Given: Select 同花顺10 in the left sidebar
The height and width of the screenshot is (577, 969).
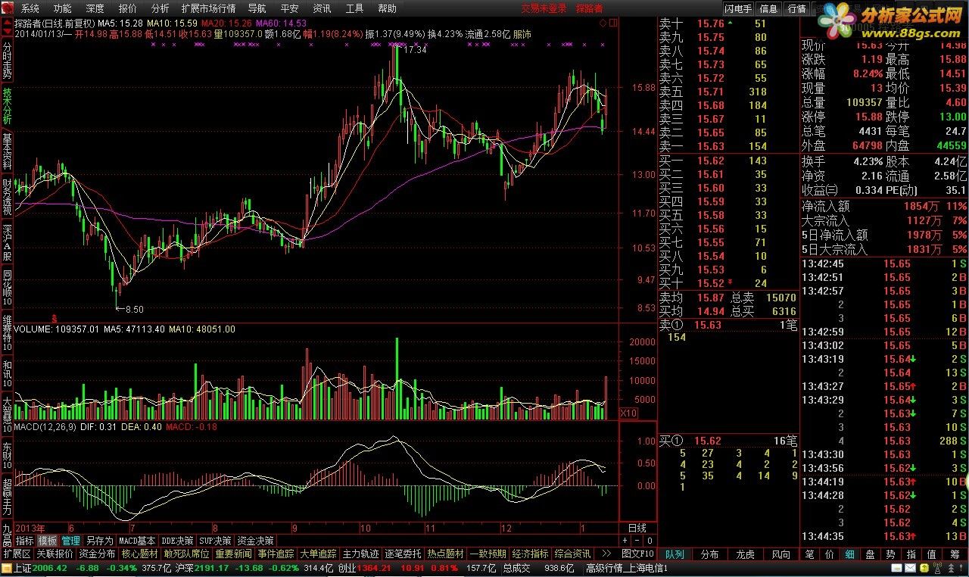Looking at the screenshot, I should [7, 288].
